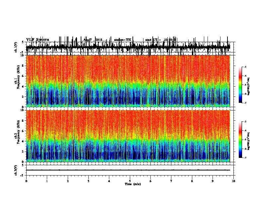Click the '-7' value on ch.2 colorbar
The image size is (263, 203).
pos(245,158)
